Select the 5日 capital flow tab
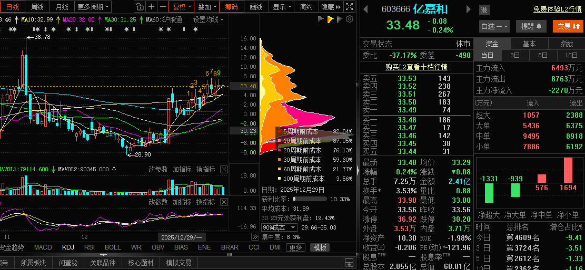 543,56
